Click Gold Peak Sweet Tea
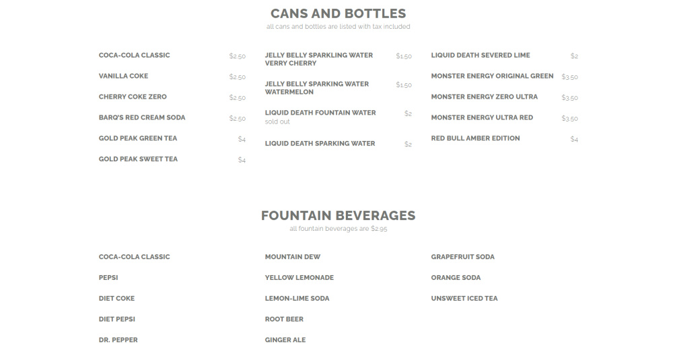 [x=138, y=159]
